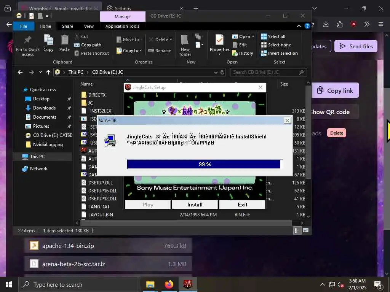This screenshot has height=292, width=390.
Task: Open the Firefox Downloads toolbar icon
Action: click(x=326, y=24)
